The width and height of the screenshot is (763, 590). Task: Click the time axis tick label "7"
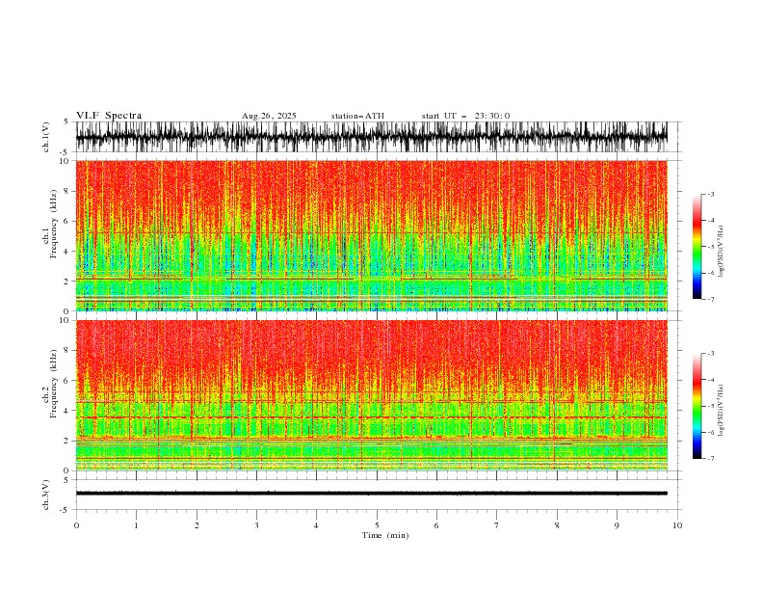click(497, 525)
